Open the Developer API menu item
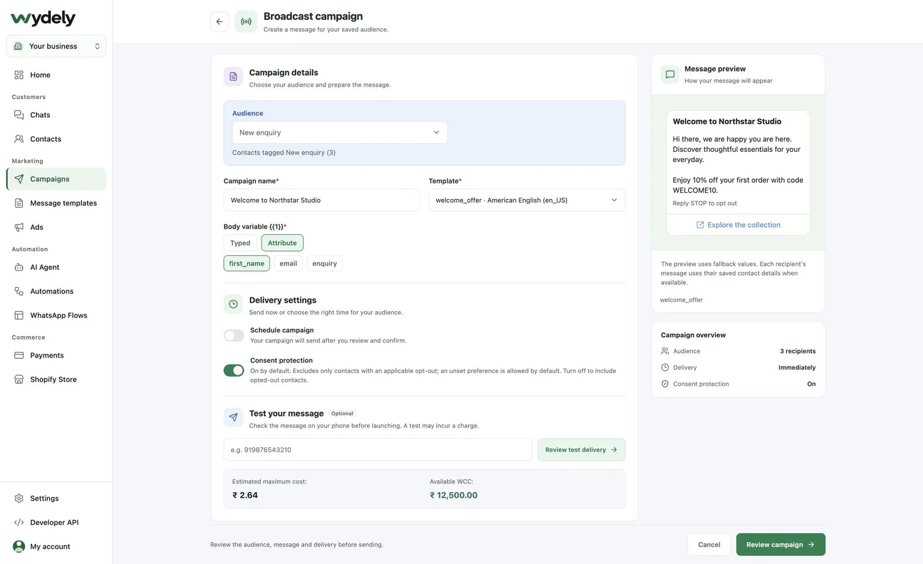 [56, 522]
